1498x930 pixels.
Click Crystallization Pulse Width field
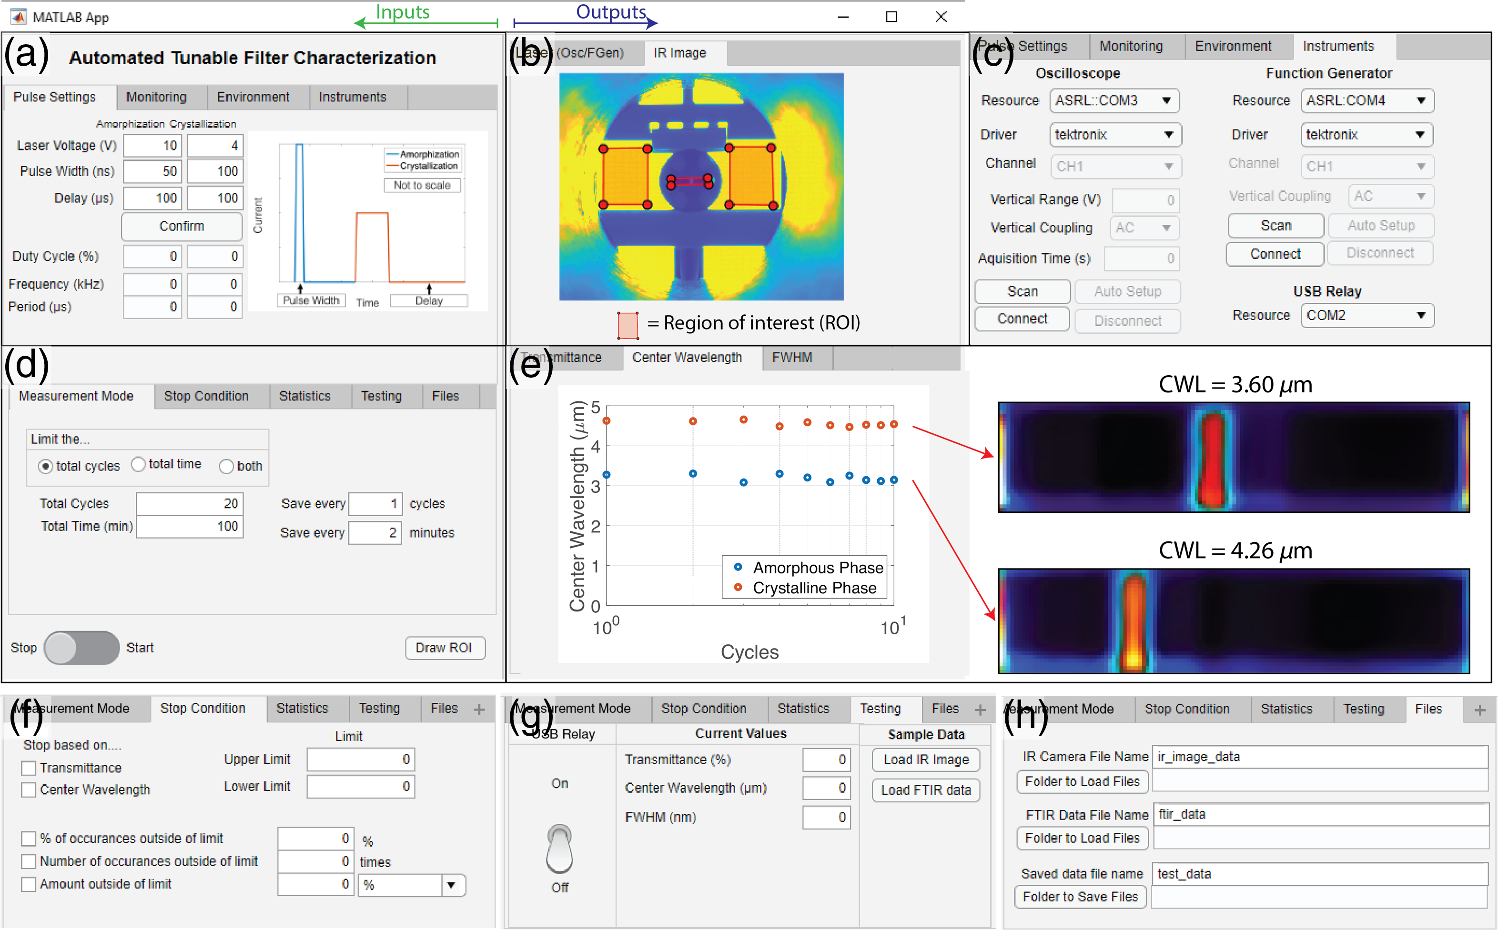coord(215,171)
